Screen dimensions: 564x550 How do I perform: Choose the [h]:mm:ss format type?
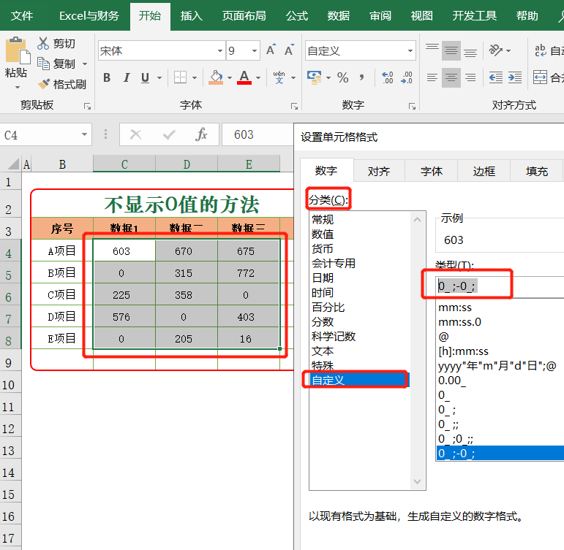(463, 351)
